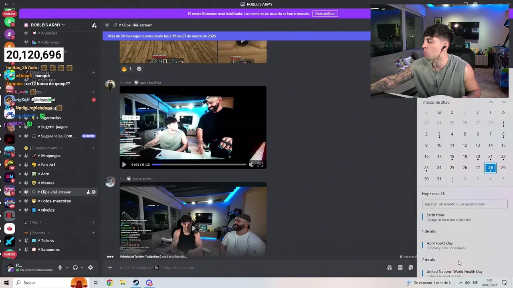This screenshot has height=288, width=513.
Task: Expand the threads arrow beside Fotos-mascotas
Action: (20, 201)
